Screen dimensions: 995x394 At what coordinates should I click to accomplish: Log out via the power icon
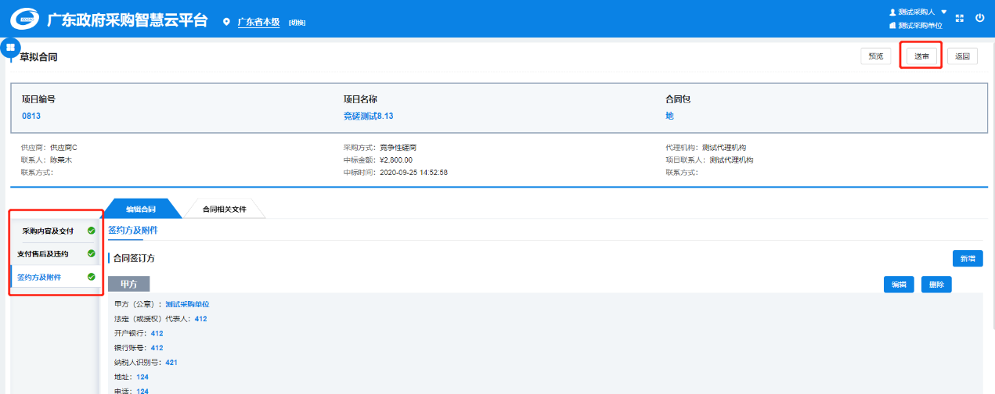[x=979, y=17]
